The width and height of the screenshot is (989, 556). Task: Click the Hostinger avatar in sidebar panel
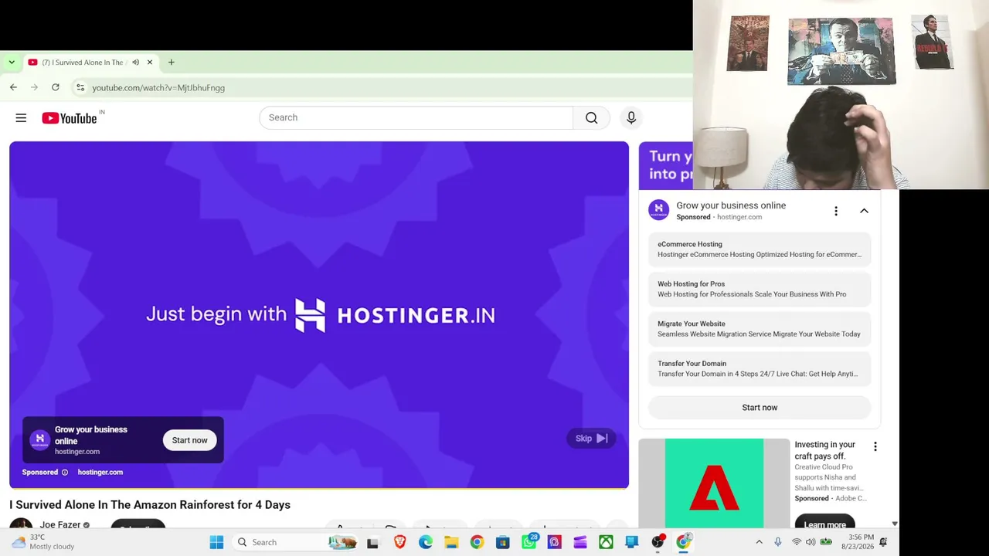pyautogui.click(x=658, y=210)
